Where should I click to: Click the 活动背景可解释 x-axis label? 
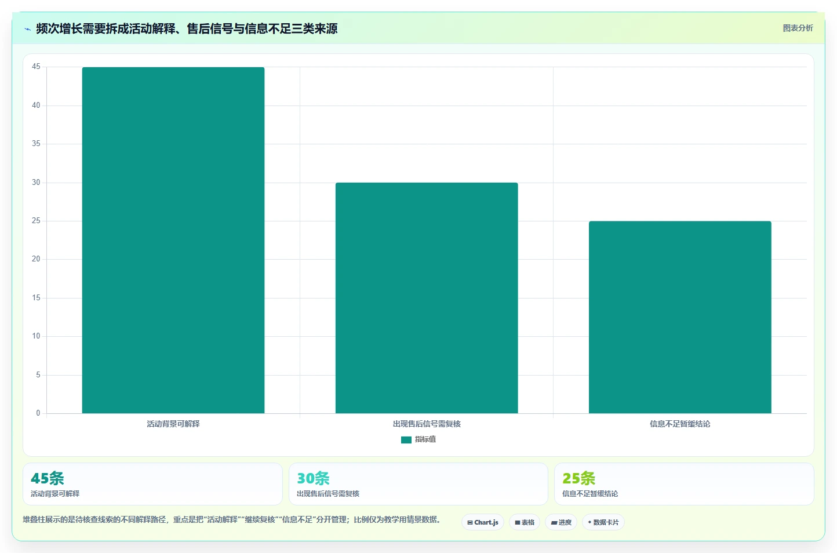click(173, 424)
